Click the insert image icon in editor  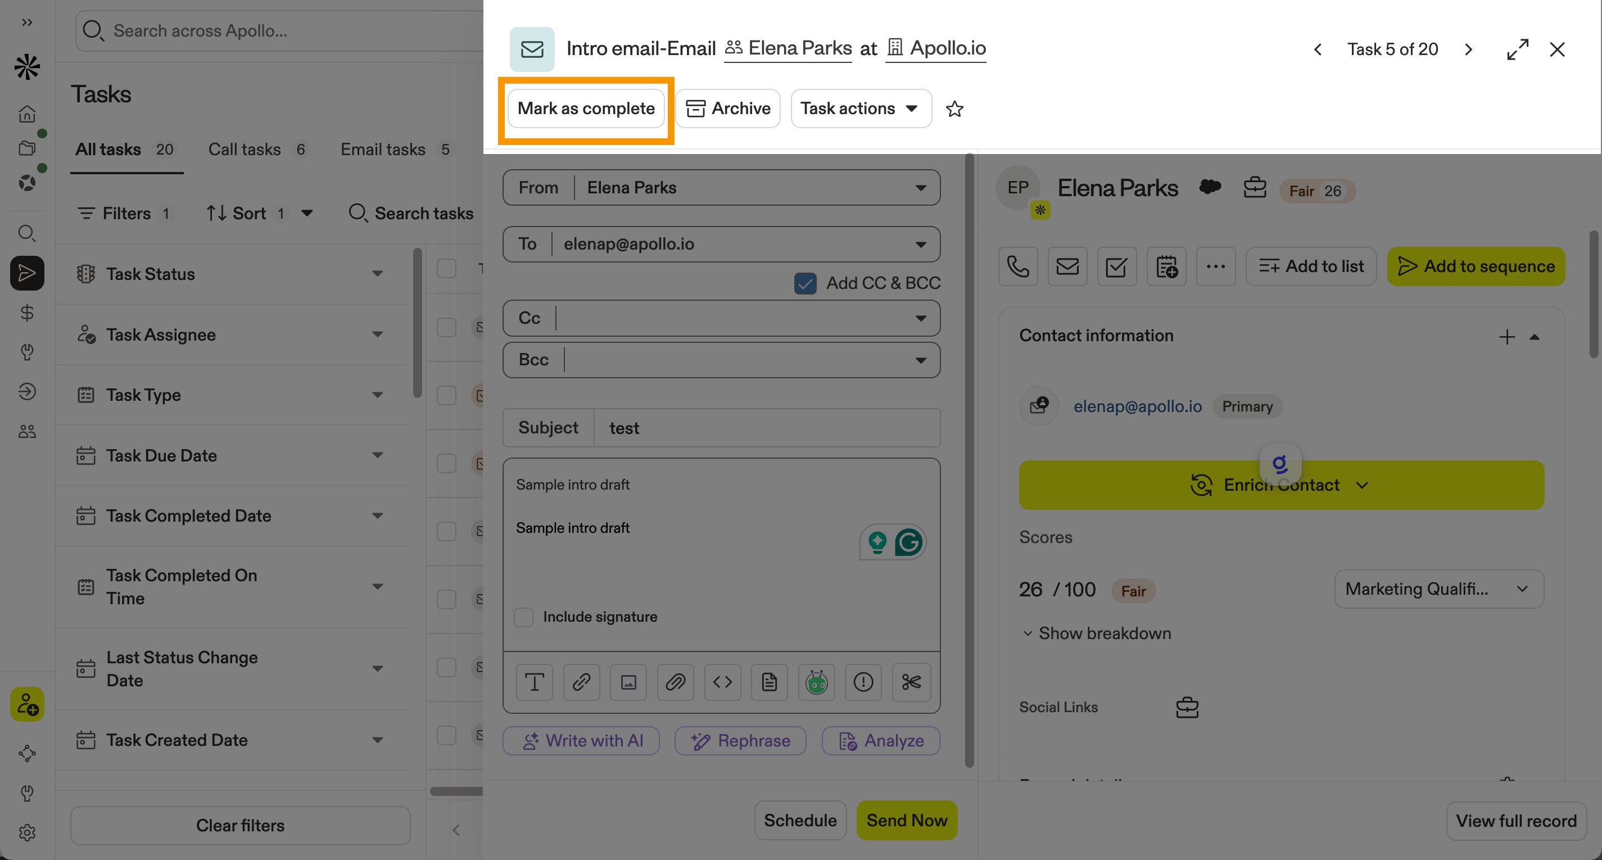pos(628,682)
